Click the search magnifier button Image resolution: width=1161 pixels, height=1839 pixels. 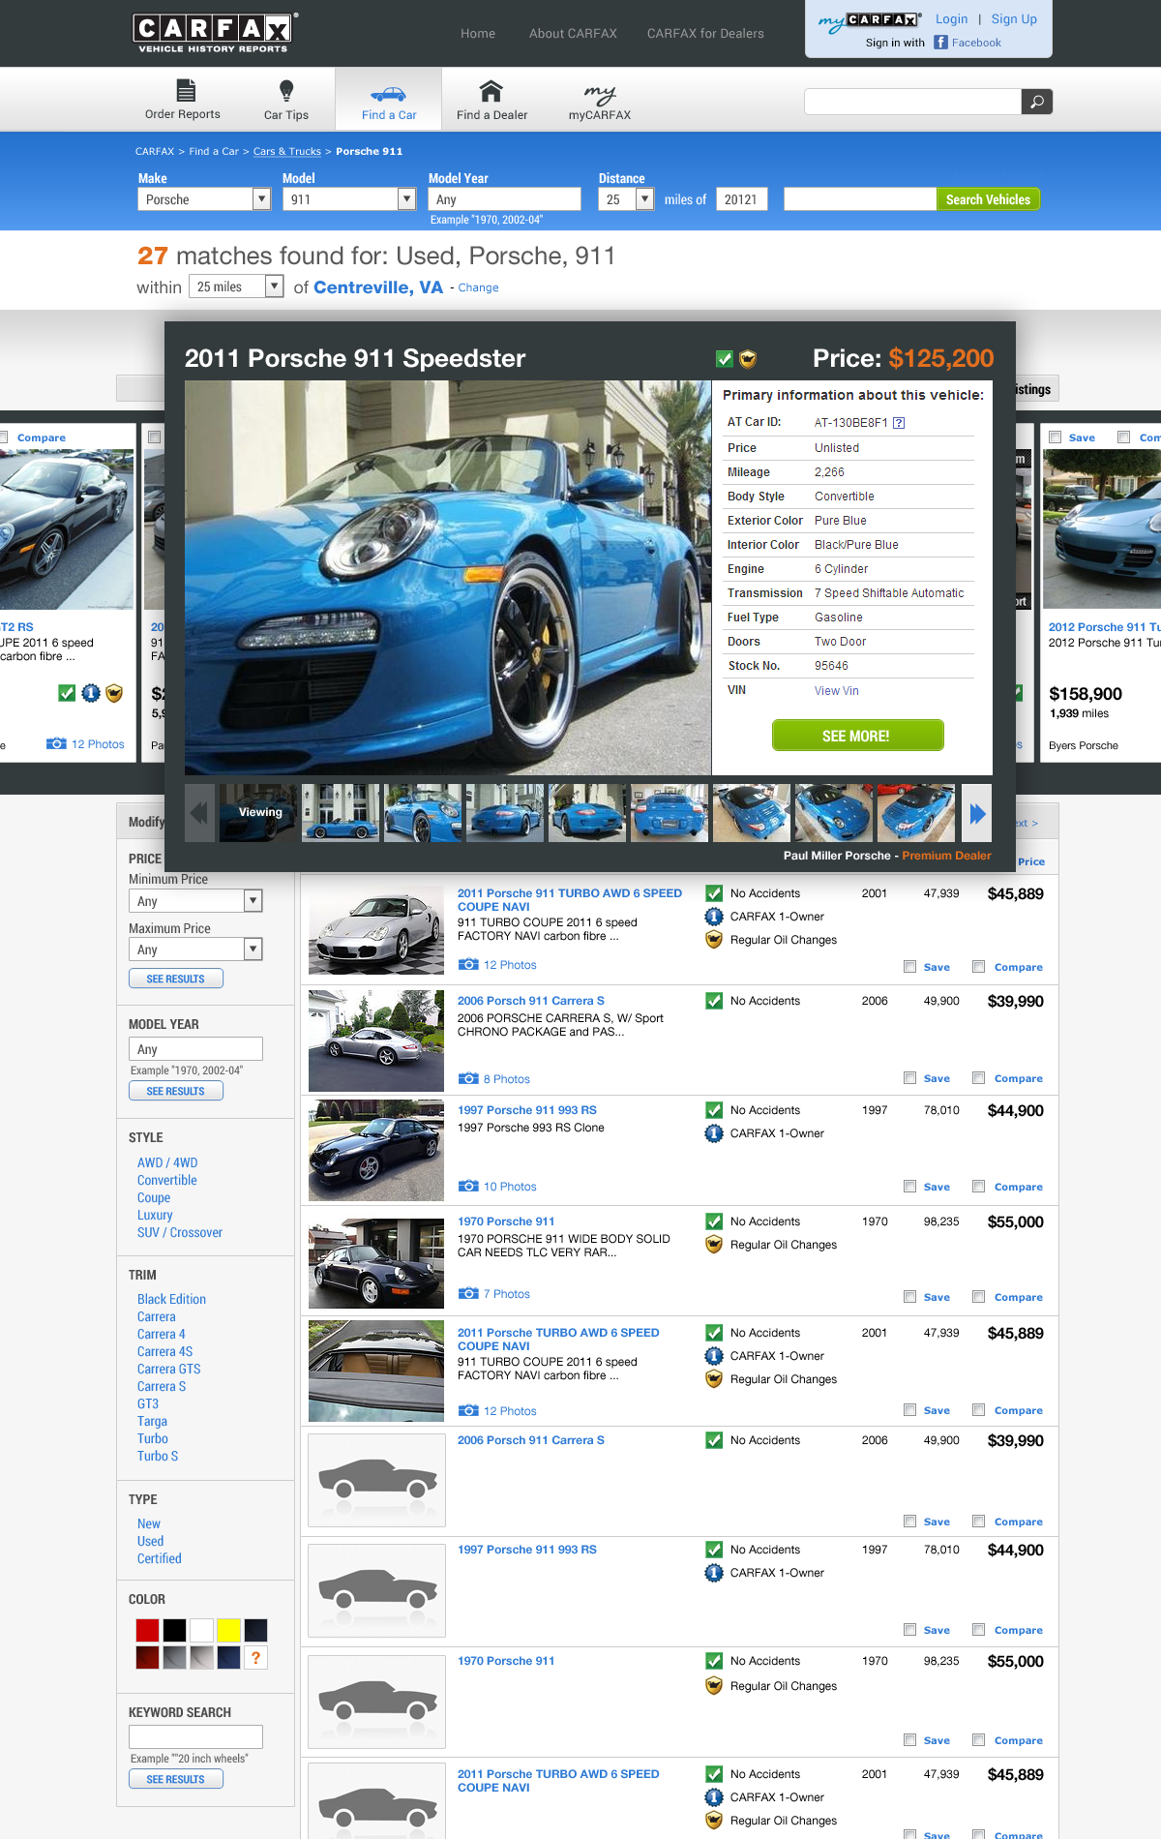1037,102
